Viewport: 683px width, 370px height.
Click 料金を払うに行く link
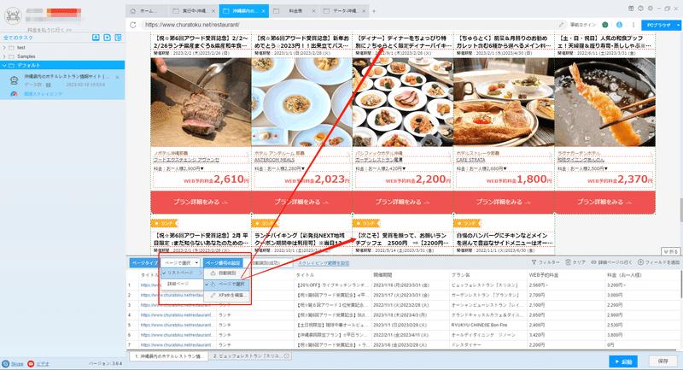pos(50,30)
